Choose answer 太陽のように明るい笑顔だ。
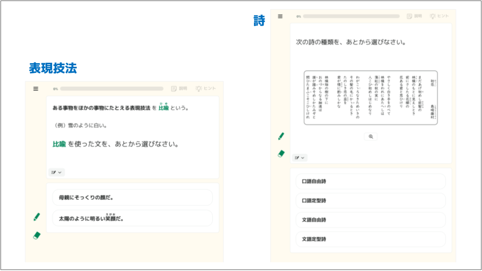The width and height of the screenshot is (482, 271). point(132,218)
